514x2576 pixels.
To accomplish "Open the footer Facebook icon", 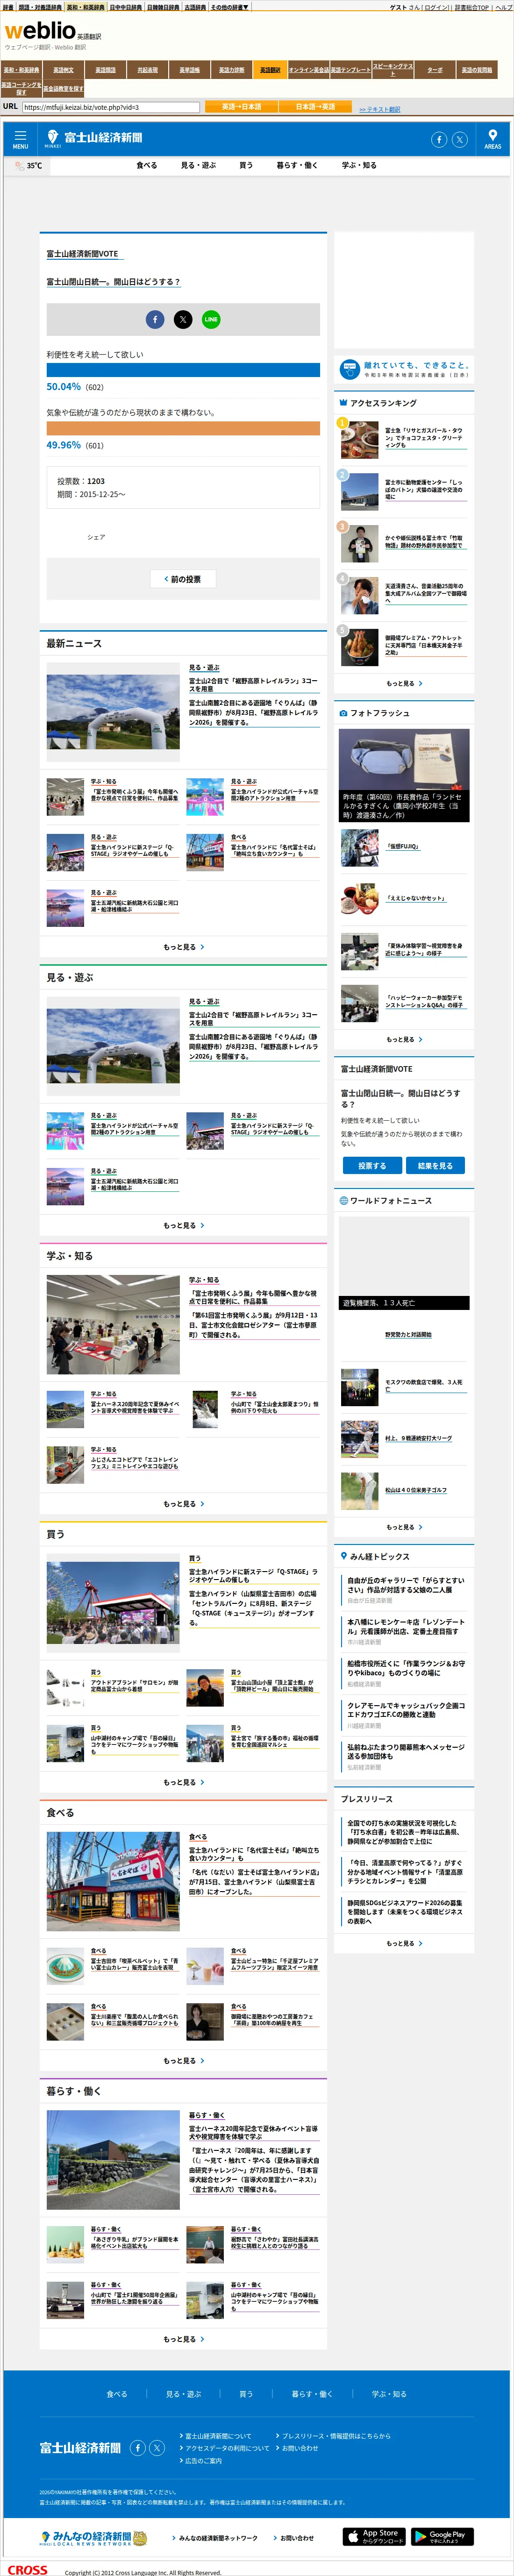I will [138, 2448].
